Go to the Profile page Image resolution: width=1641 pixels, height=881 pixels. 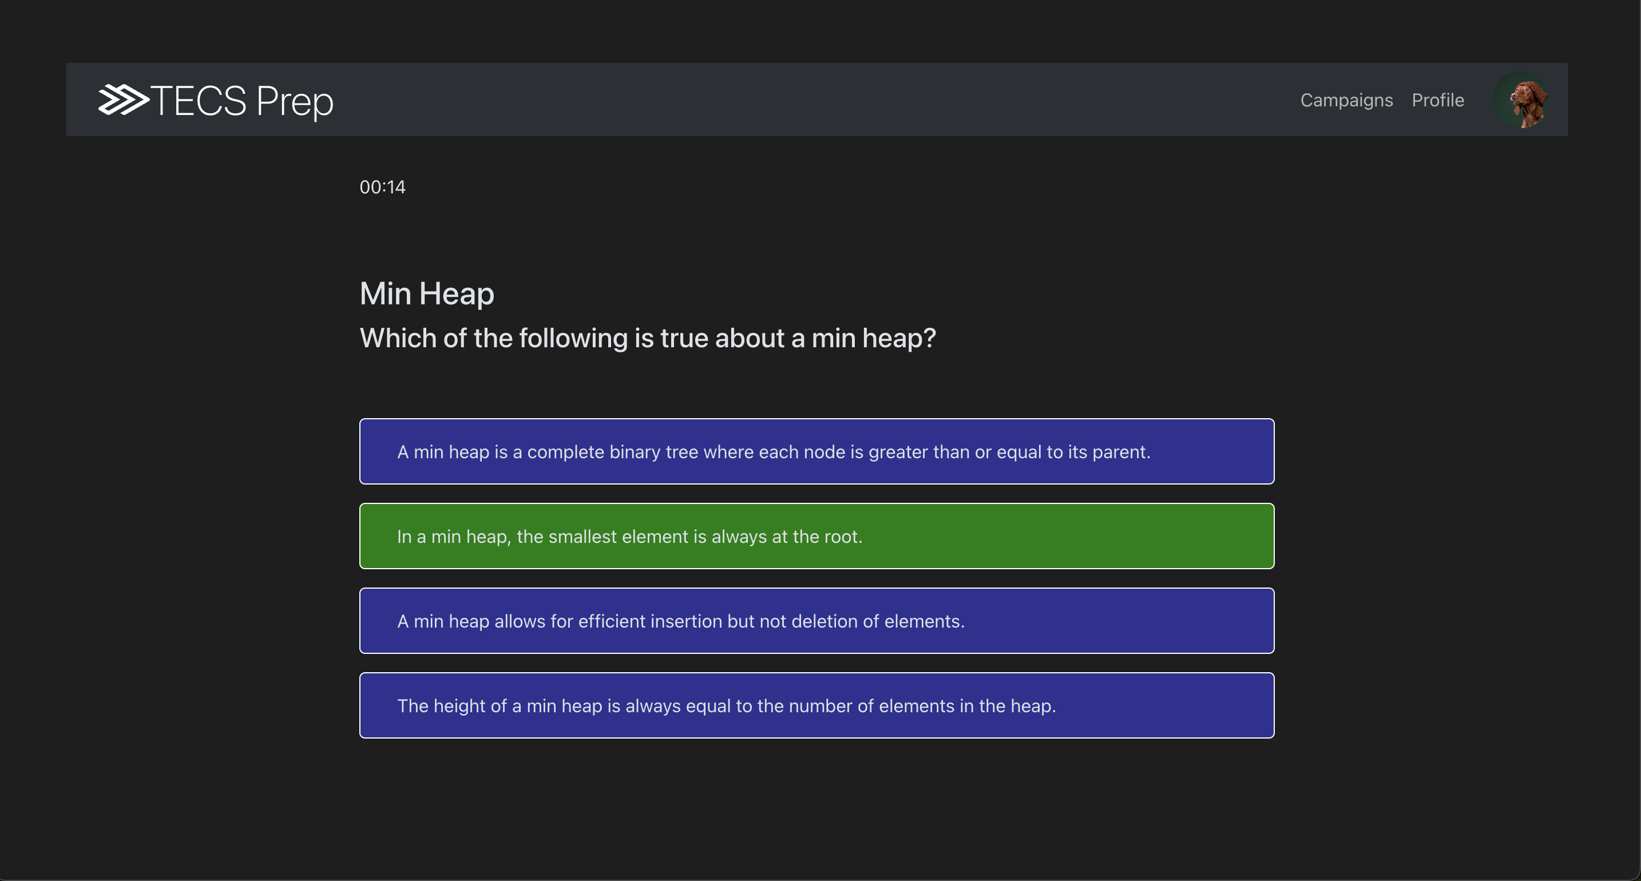click(1438, 101)
